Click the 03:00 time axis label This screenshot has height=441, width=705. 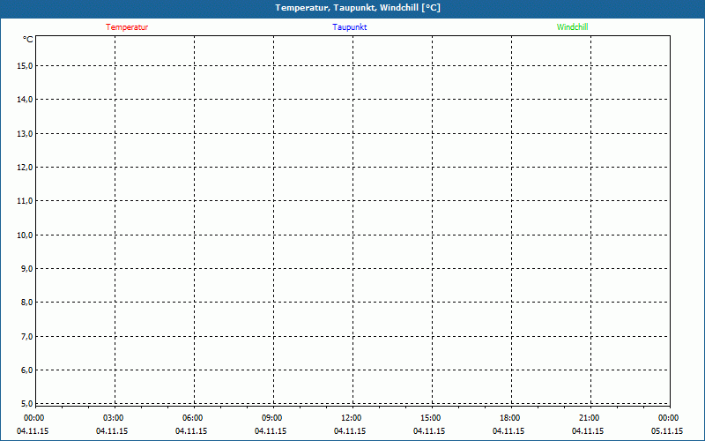tap(114, 418)
